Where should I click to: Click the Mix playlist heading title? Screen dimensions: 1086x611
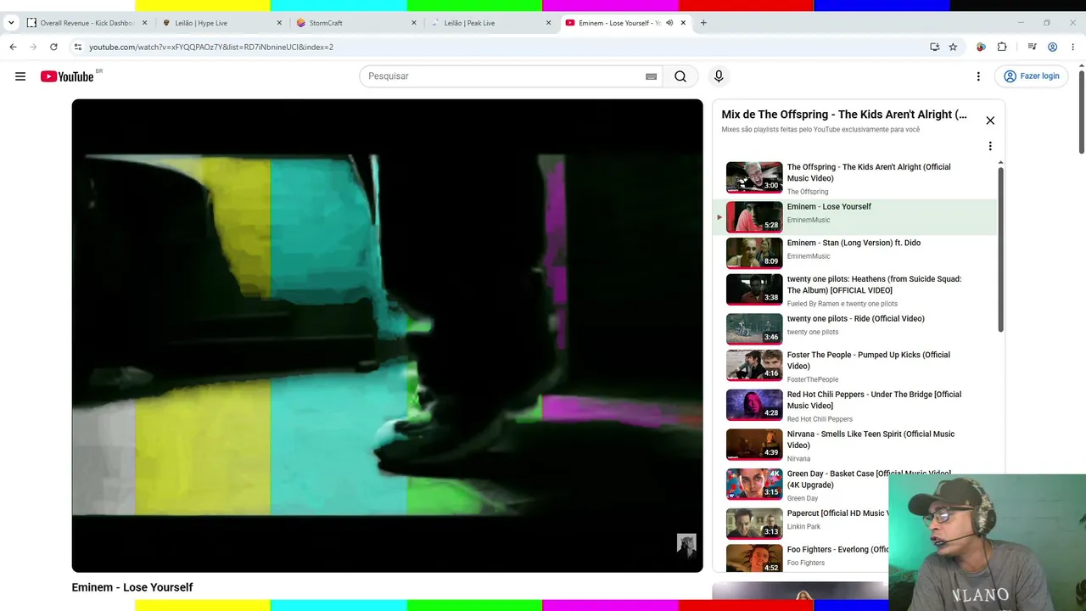point(844,115)
